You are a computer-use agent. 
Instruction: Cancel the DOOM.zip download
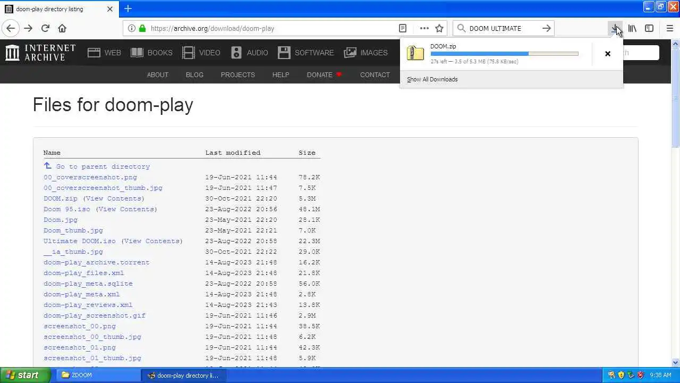(x=608, y=54)
